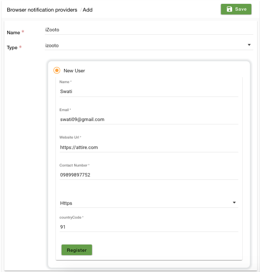The width and height of the screenshot is (260, 272).
Task: Click the New User label
Action: click(x=74, y=70)
